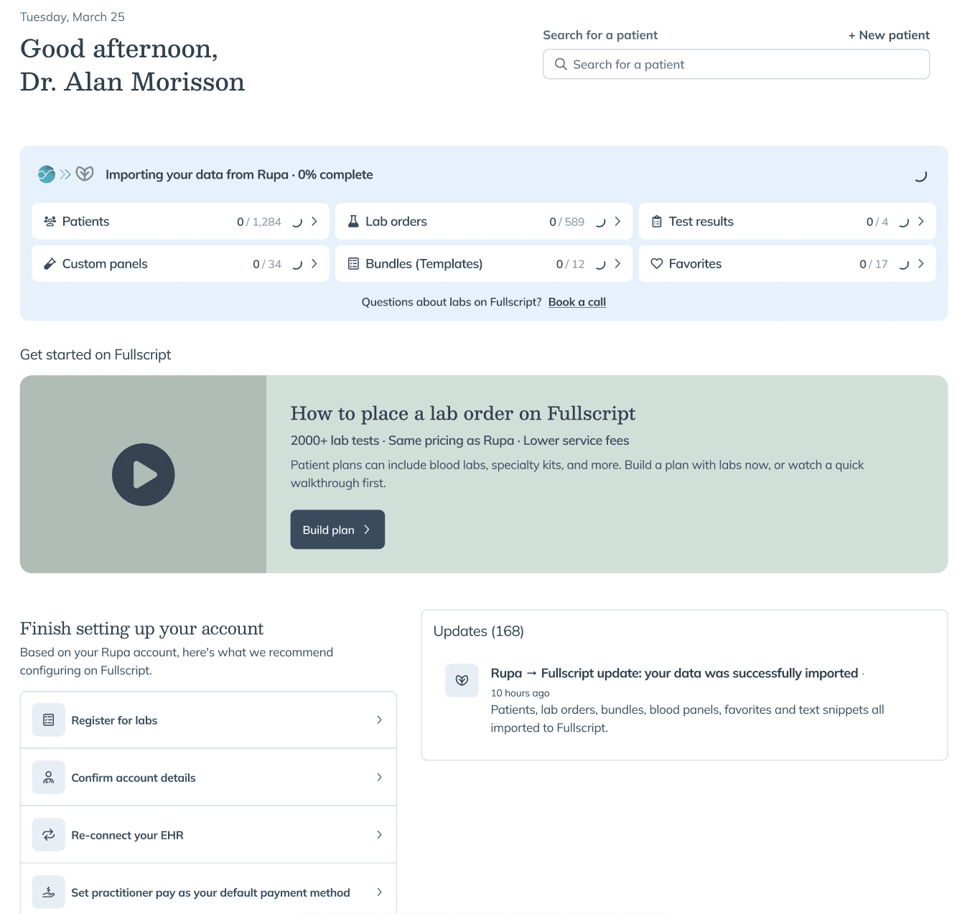Click the Favorites heart icon
Screen dimensions: 962x914
[657, 264]
